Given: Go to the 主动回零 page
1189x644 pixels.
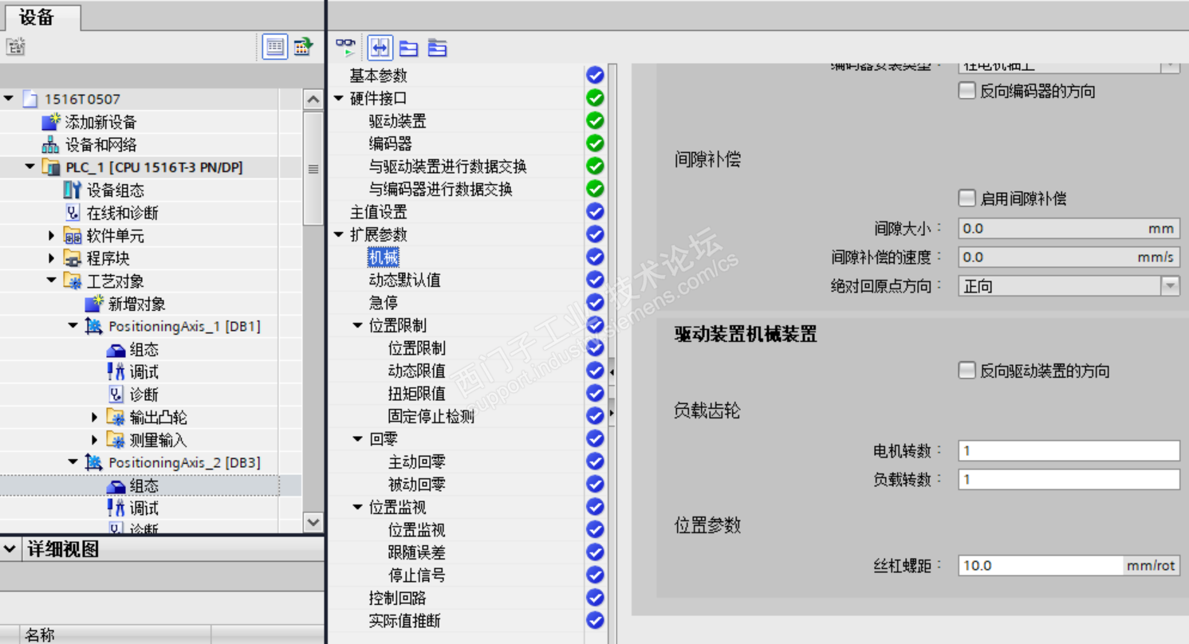Looking at the screenshot, I should [417, 461].
